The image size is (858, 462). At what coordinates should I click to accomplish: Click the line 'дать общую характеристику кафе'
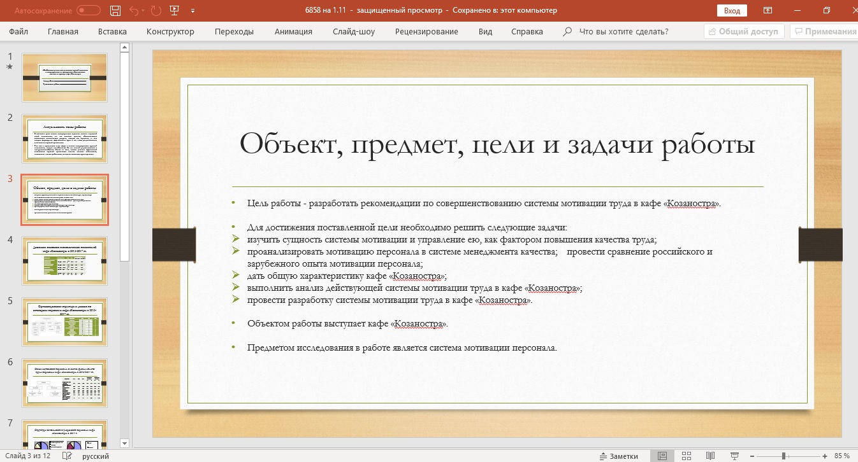pyautogui.click(x=347, y=276)
